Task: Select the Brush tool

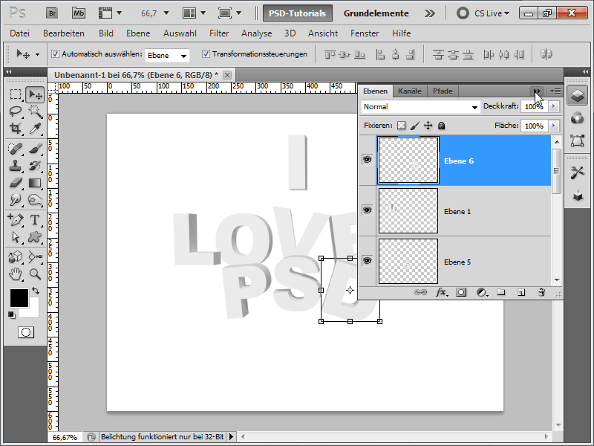Action: [x=35, y=149]
